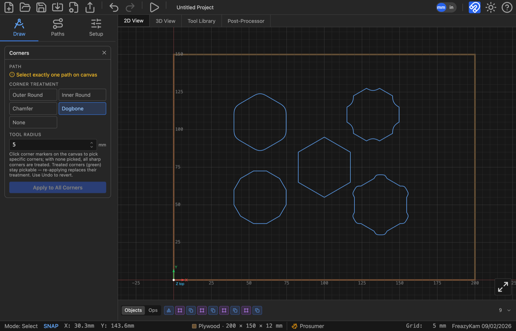Switch units to inches

click(451, 7)
